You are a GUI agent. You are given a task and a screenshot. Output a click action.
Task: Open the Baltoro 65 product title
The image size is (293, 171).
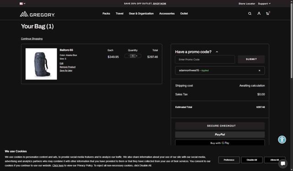[66, 50]
